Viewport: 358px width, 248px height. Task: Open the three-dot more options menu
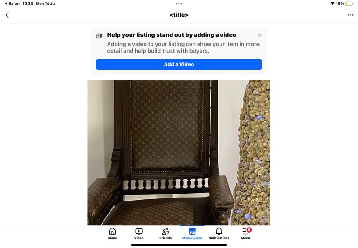(351, 15)
